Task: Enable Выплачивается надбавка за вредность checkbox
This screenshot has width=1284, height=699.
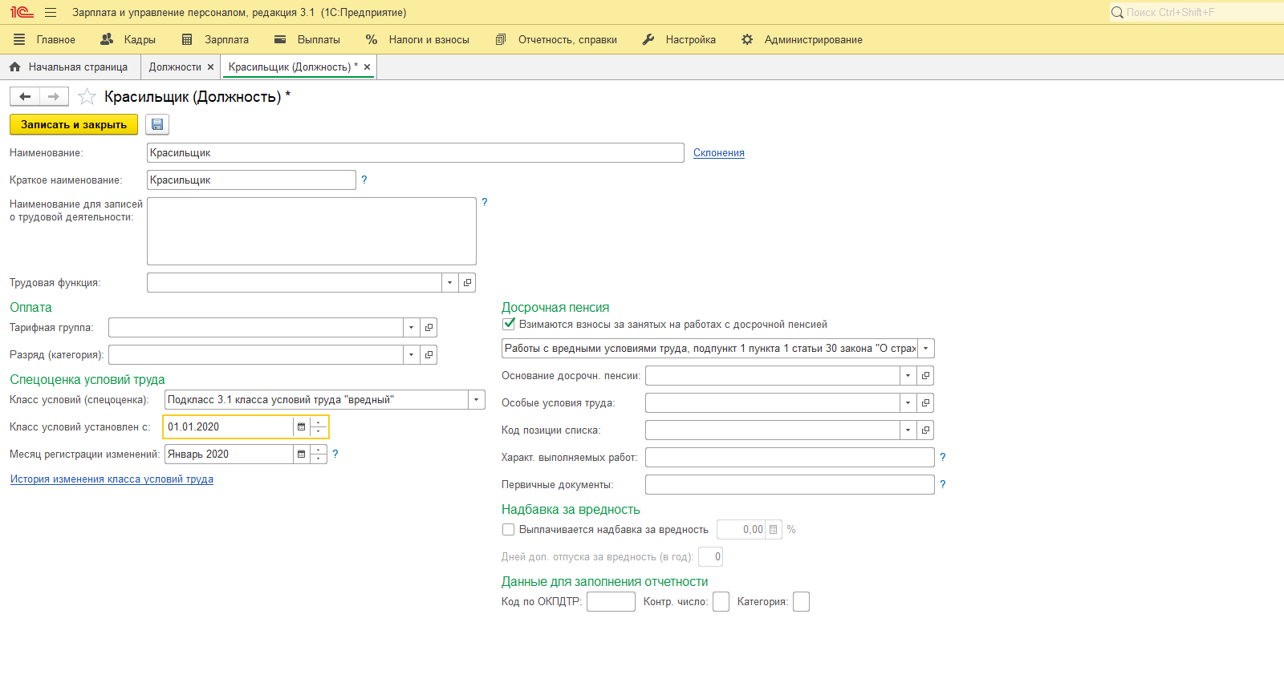Action: pos(509,530)
